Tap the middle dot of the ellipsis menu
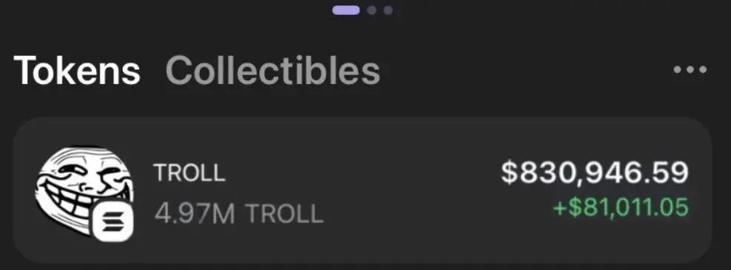This screenshot has height=270, width=731. point(690,70)
